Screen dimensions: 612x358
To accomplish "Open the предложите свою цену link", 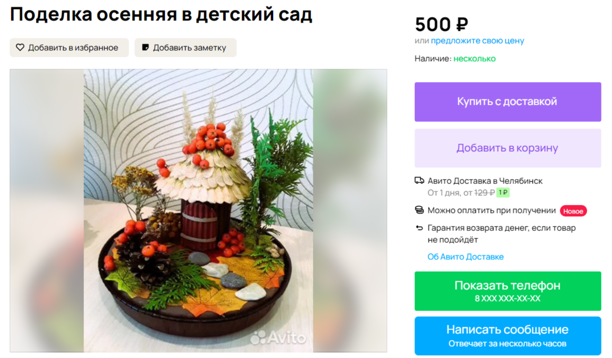I will pyautogui.click(x=477, y=41).
